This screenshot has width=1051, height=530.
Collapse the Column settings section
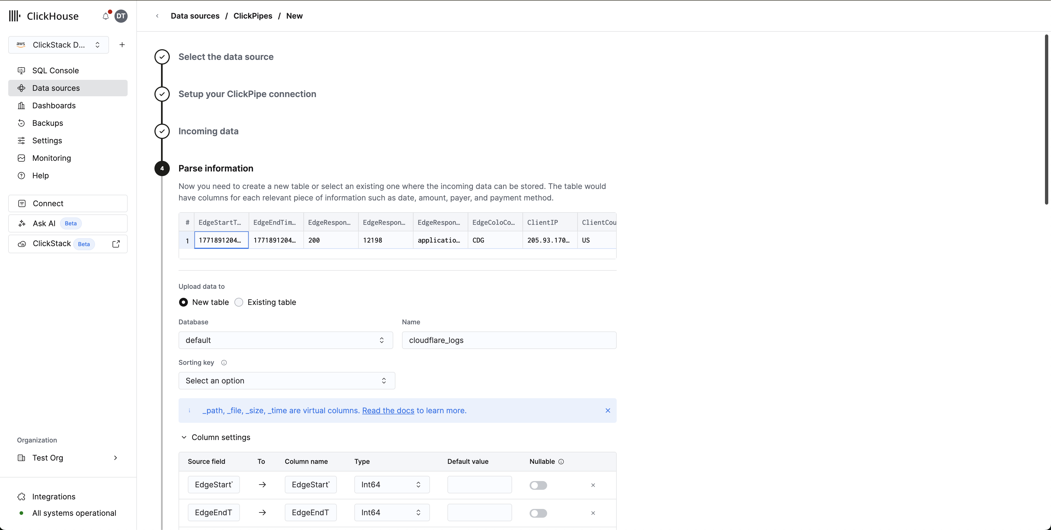point(184,437)
